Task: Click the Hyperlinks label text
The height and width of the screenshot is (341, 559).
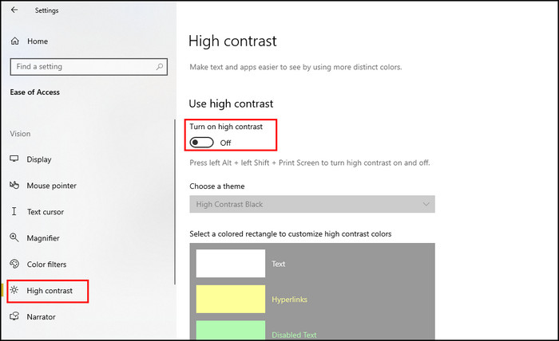Action: coord(289,300)
